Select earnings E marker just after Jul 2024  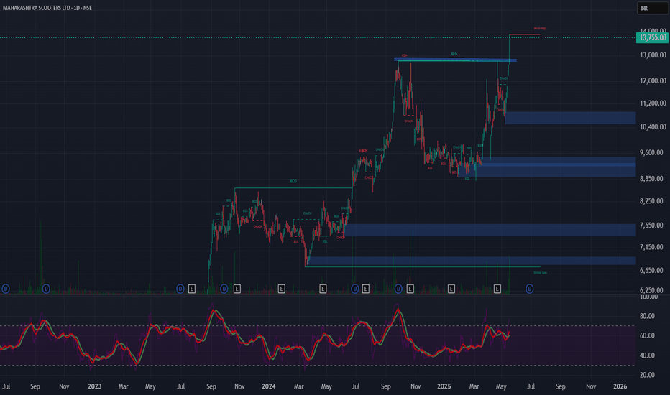click(x=366, y=289)
